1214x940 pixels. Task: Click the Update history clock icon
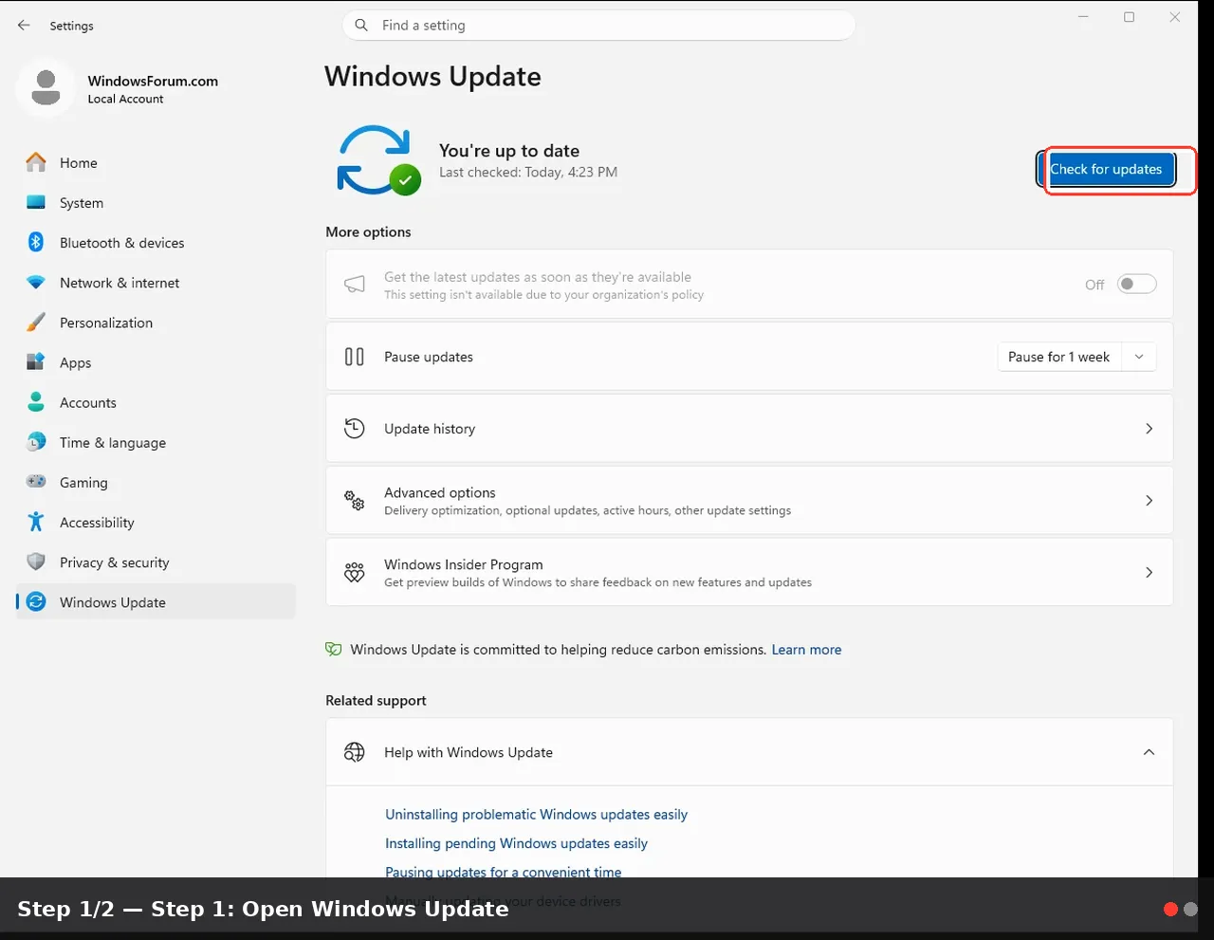355,429
